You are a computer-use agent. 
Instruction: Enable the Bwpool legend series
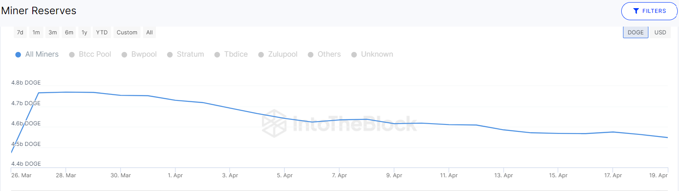[x=125, y=55]
